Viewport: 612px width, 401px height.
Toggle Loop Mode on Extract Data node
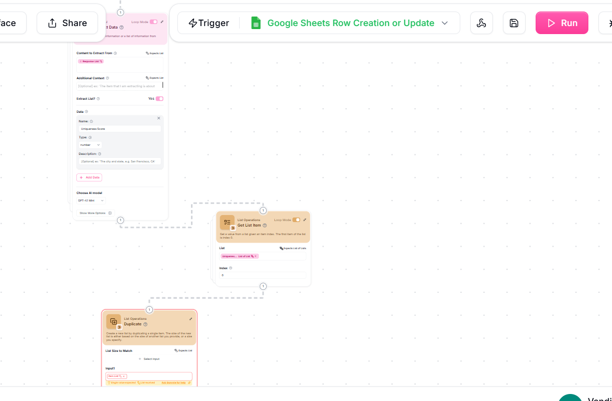[153, 22]
